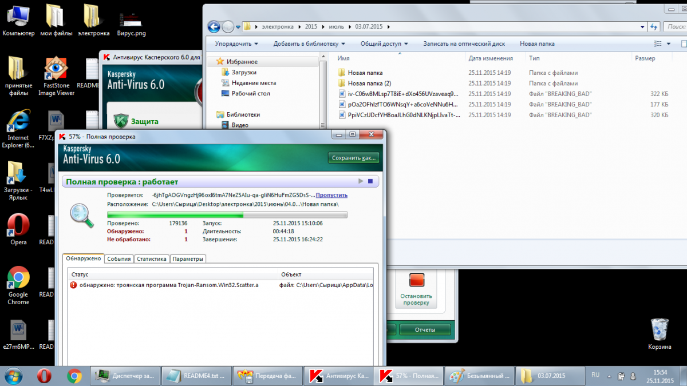The width and height of the screenshot is (687, 386).
Task: Click the Защита shield icon in Kaspersky
Action: [x=120, y=121]
